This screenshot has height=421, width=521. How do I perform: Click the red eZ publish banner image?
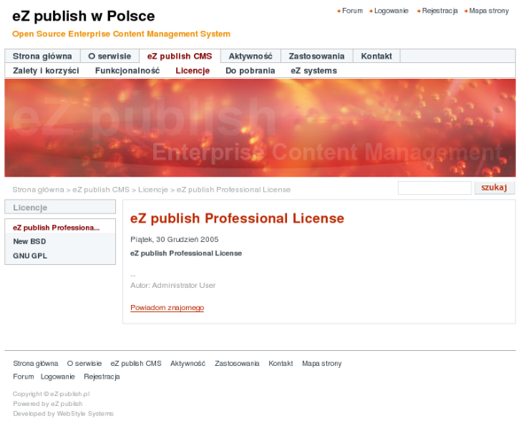point(260,128)
